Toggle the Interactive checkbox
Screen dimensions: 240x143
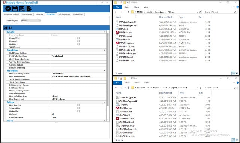[x=78, y=108]
